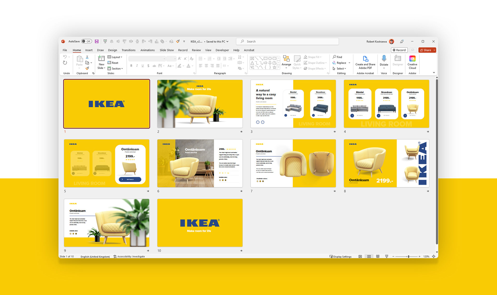Click the pen Coming Soon icon near profile

(x=402, y=41)
